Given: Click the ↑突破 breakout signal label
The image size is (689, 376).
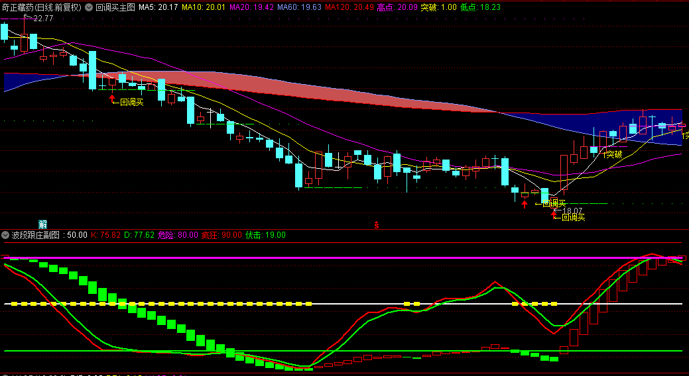Looking at the screenshot, I should point(612,154).
